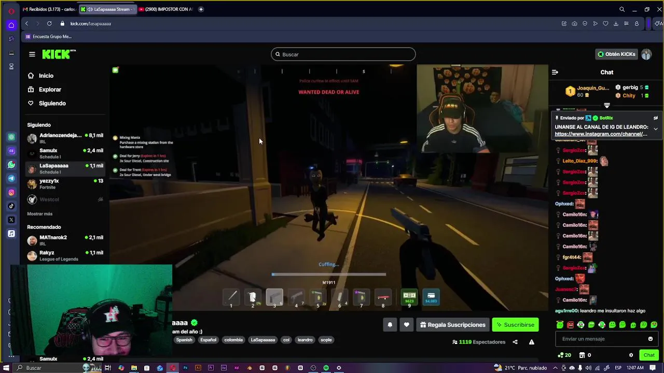Click the Obtén KICKs button
Screen dimensions: 664x373
pos(616,54)
